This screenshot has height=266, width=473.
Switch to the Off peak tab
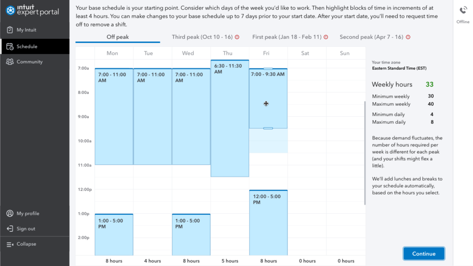[118, 37]
